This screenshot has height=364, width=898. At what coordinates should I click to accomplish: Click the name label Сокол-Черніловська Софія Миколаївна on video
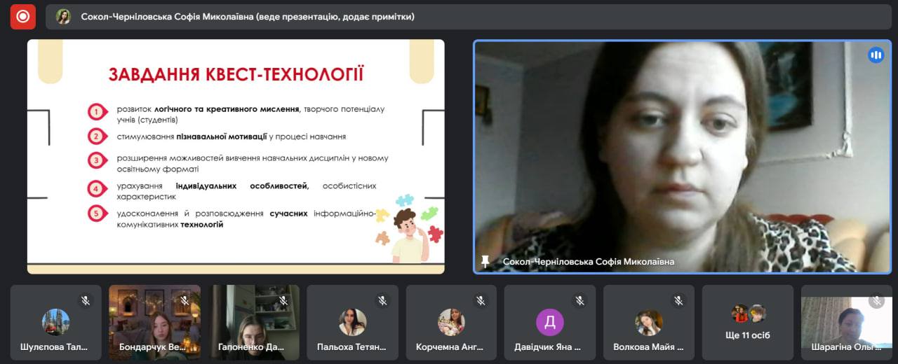point(589,261)
